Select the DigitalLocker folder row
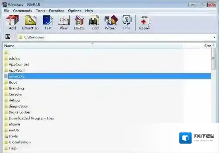 tap(107, 112)
